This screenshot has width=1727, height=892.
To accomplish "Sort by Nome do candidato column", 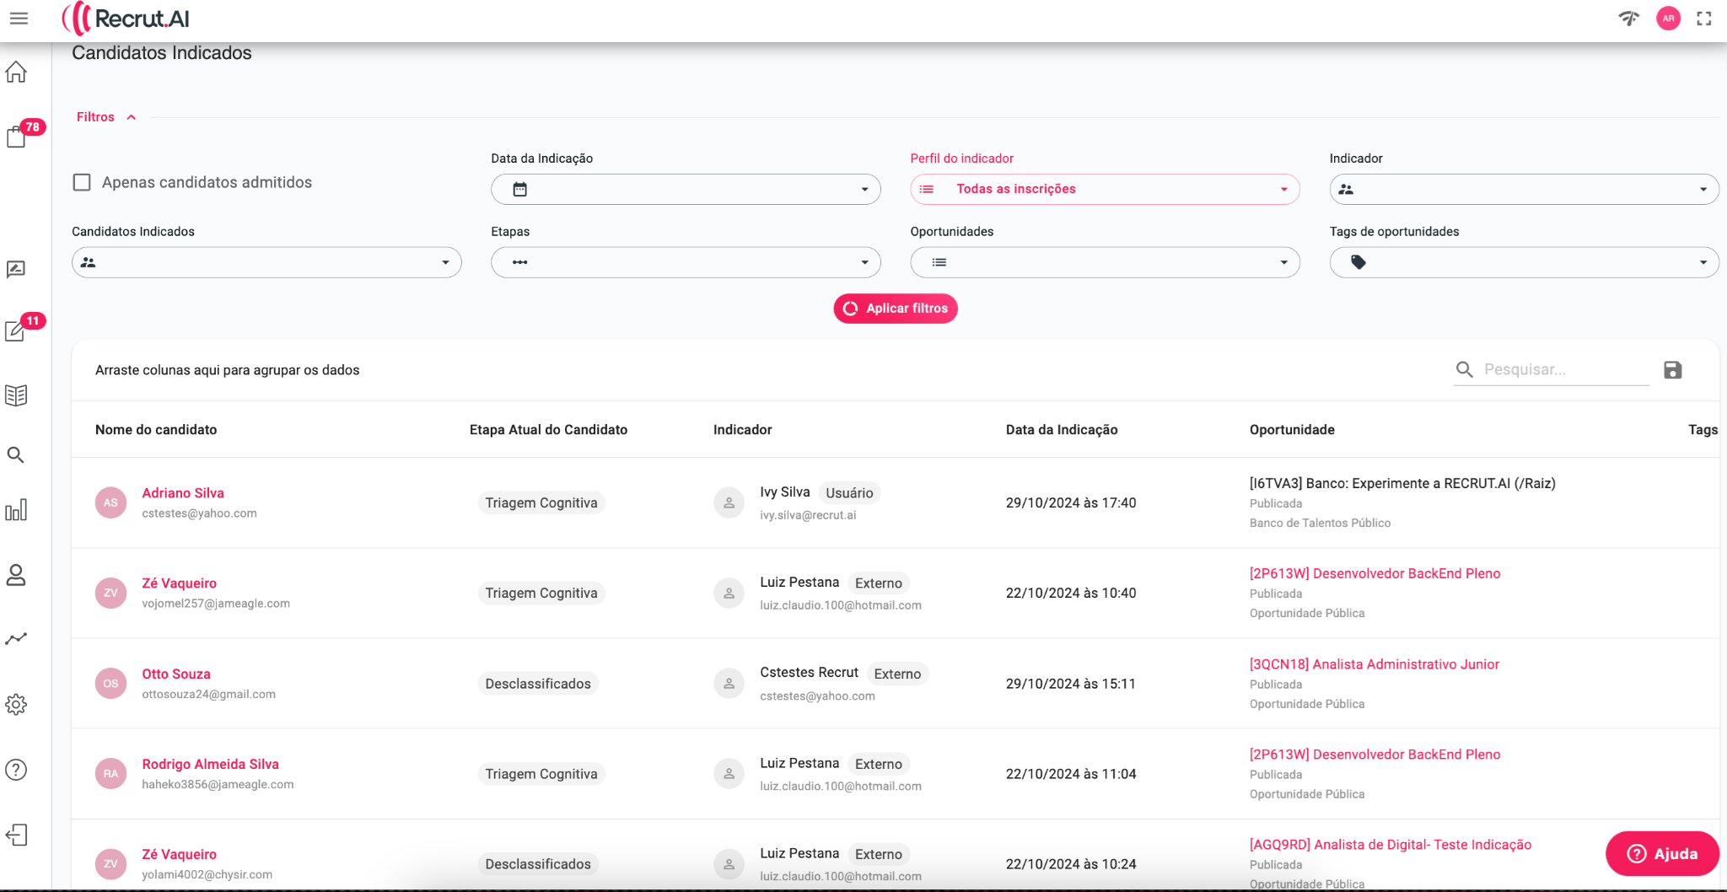I will tap(156, 430).
